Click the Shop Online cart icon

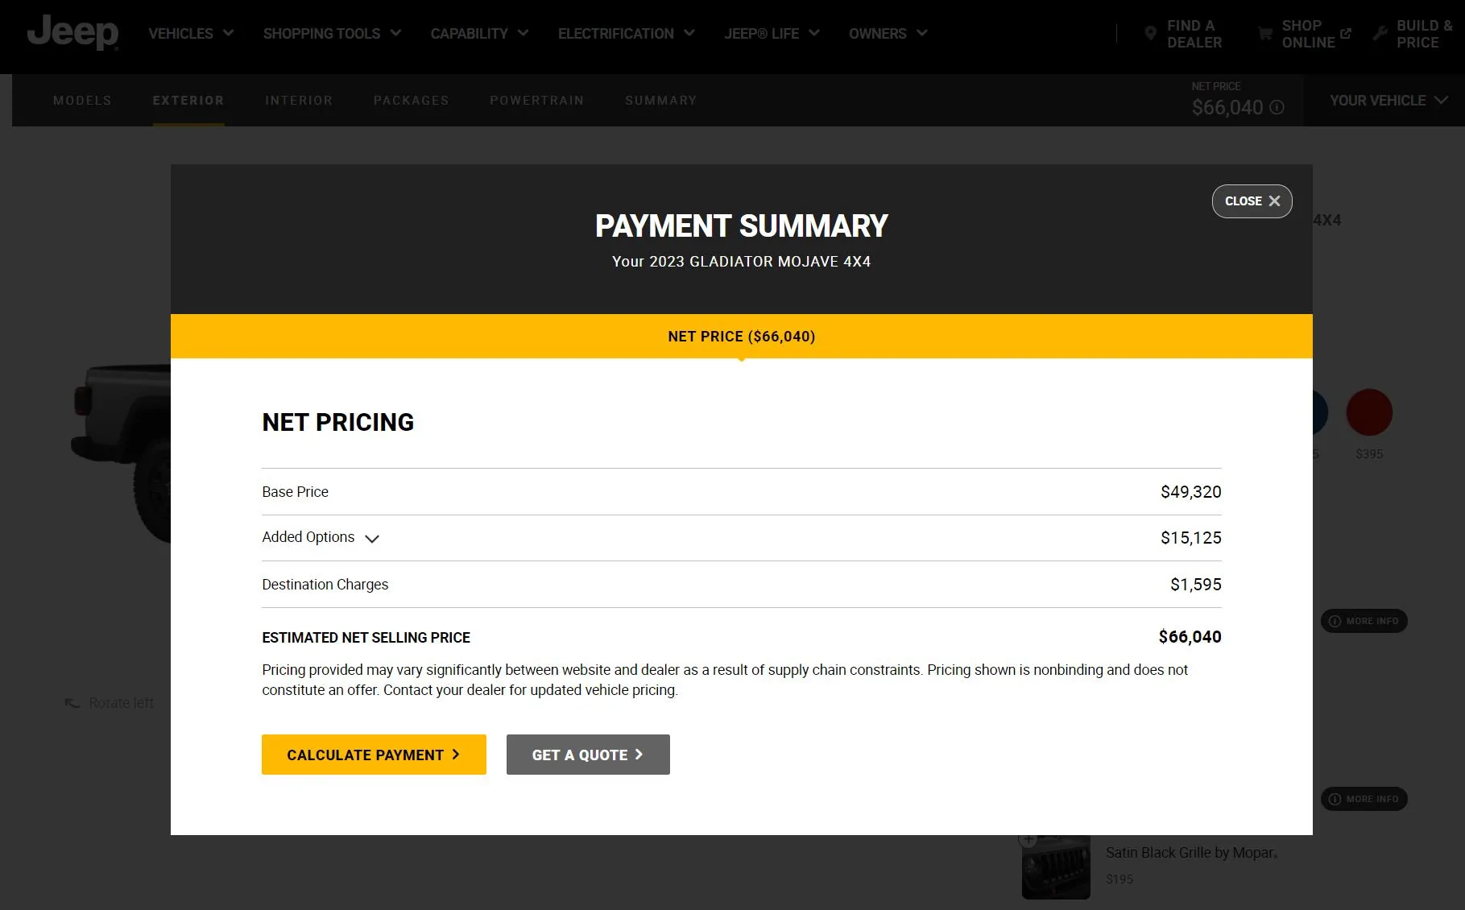click(1265, 34)
